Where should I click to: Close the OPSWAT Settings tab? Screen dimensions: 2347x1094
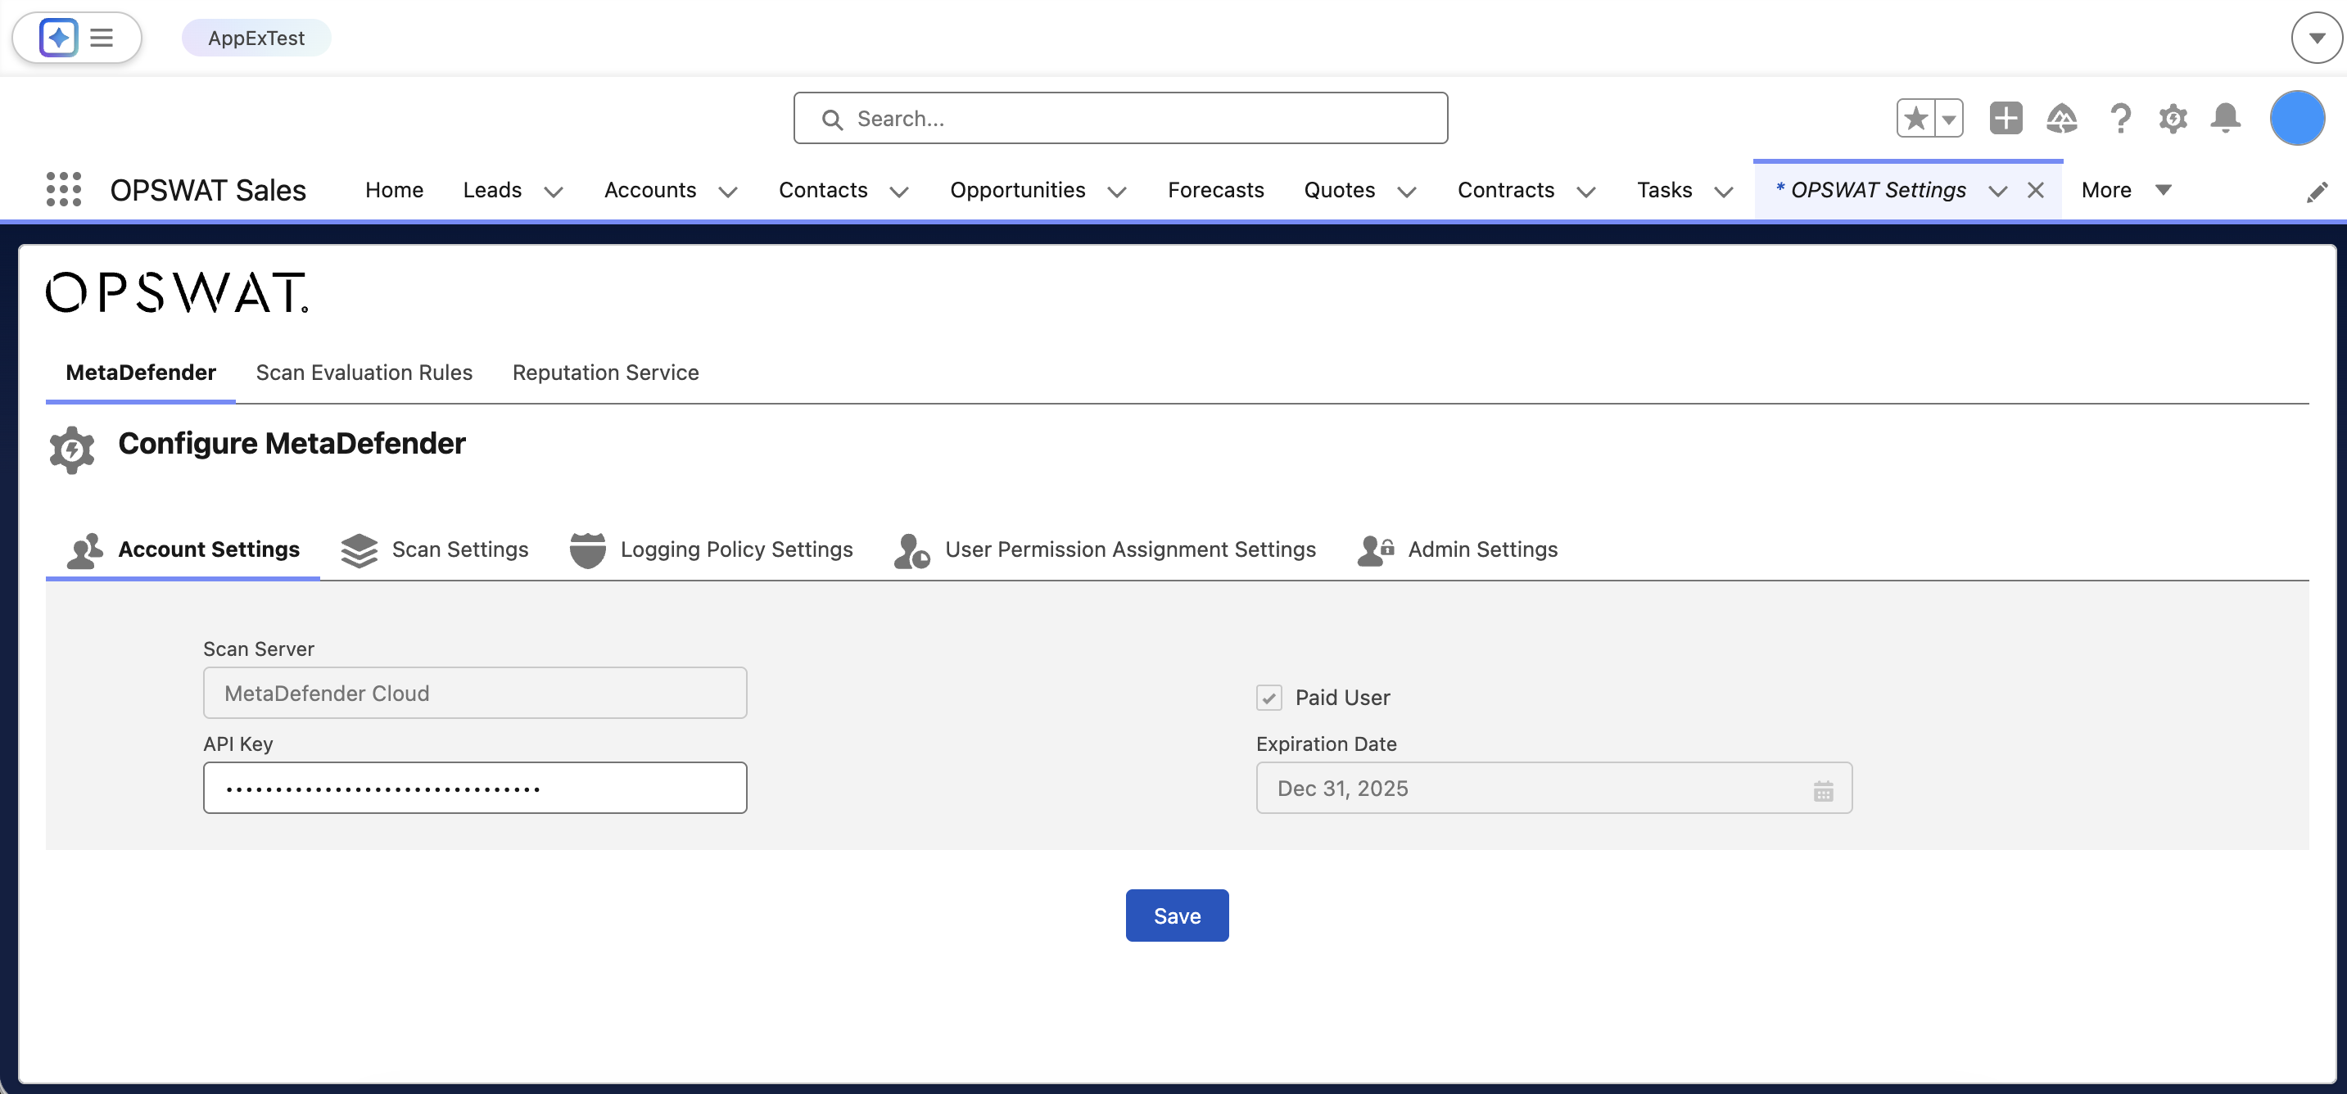tap(2035, 190)
